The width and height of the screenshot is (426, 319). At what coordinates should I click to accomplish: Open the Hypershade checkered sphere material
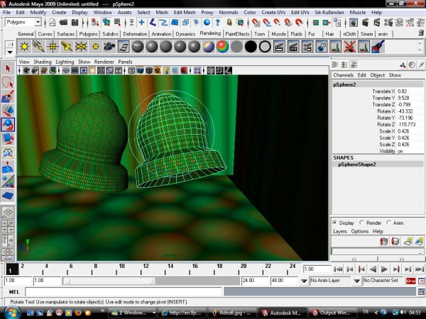208,46
